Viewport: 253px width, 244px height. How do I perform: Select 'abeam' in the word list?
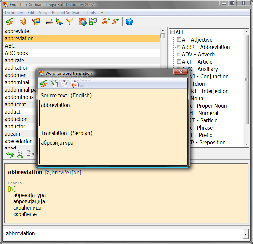(x=20, y=134)
